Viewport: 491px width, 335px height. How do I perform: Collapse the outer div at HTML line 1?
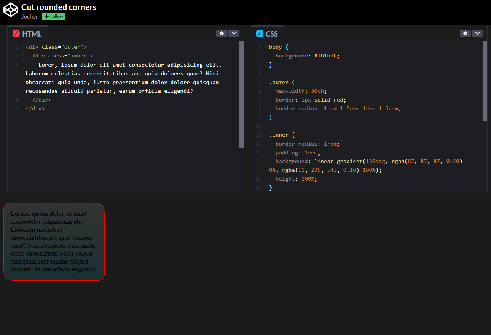tap(22, 47)
